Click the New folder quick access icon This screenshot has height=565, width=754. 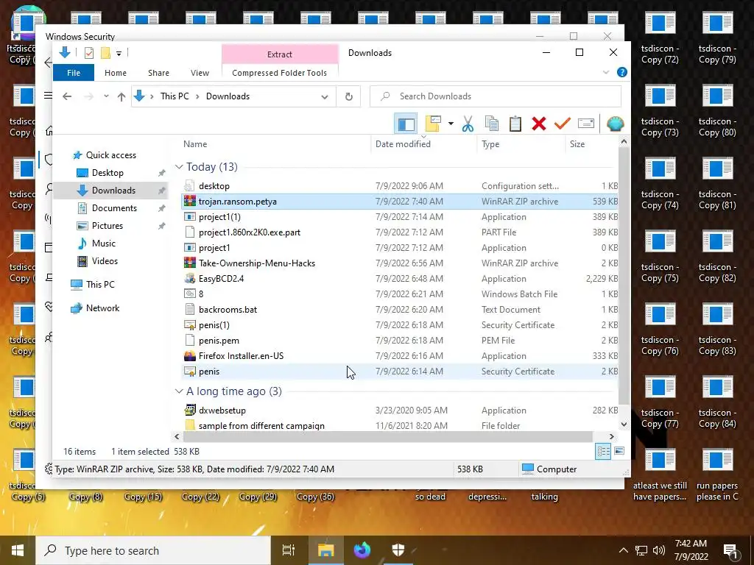105,53
